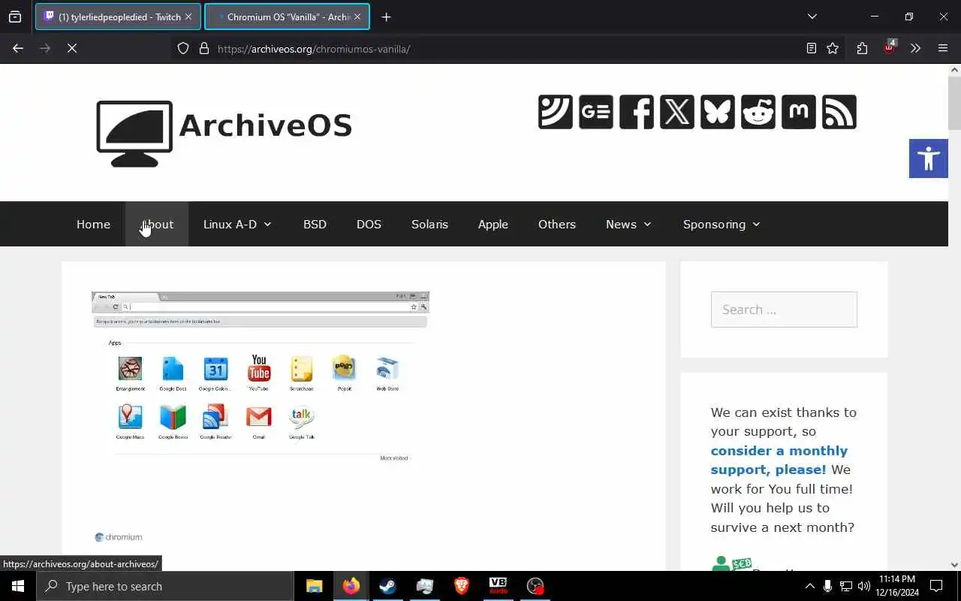Go to the Home menu item
This screenshot has width=961, height=601.
[x=93, y=224]
